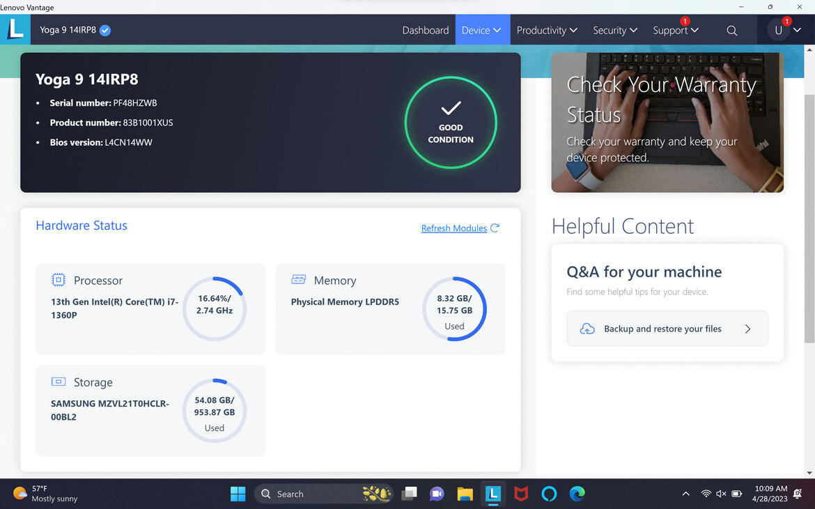
Task: Click the SAMSUNG MZVL21T0HCLR-00BL2 drive name
Action: pos(109,410)
